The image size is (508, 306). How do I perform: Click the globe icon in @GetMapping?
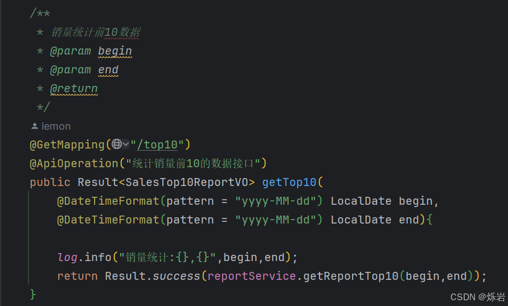pyautogui.click(x=117, y=144)
